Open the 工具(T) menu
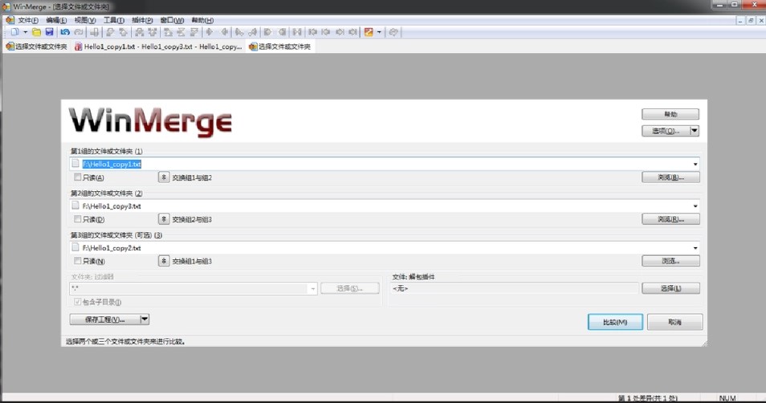This screenshot has height=403, width=766. coord(113,20)
